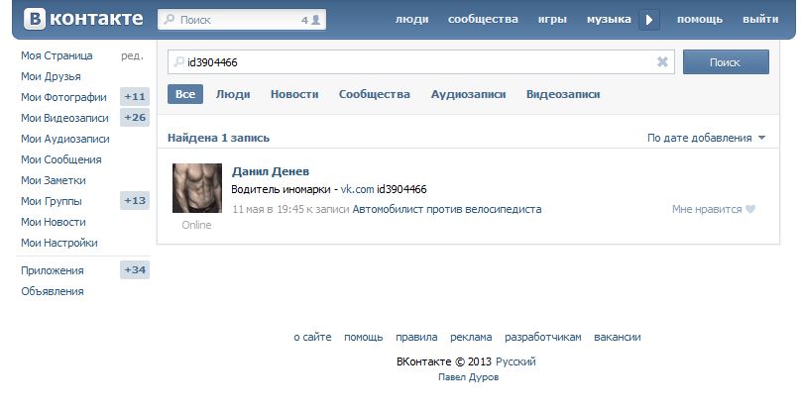Switch to the Видеозаписи tab
The width and height of the screenshot is (801, 411).
(x=563, y=94)
